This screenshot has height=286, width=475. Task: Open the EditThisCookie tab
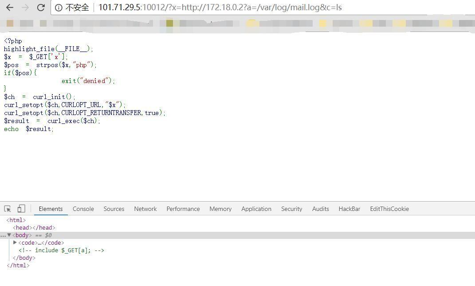pos(389,209)
